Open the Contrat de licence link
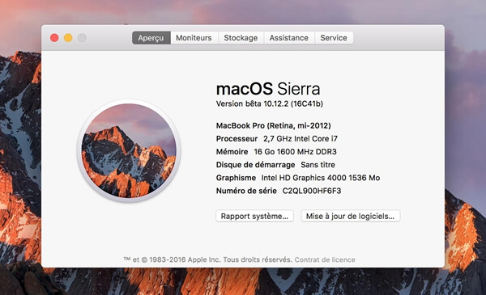The image size is (486, 295). [325, 259]
